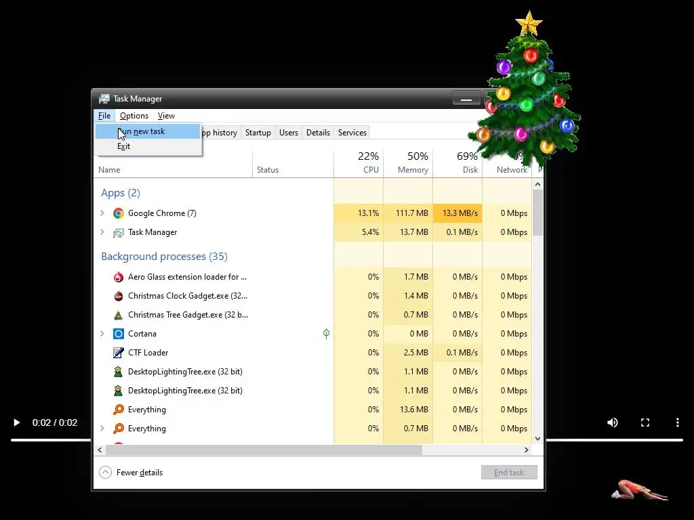The height and width of the screenshot is (520, 694).
Task: Click the Background processes (35) heading
Action: (164, 257)
